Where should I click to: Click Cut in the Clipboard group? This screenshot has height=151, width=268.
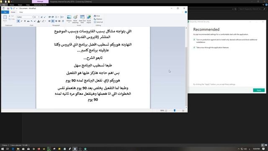(11, 16)
